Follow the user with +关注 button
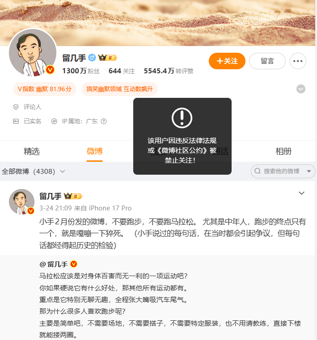 (x=227, y=61)
